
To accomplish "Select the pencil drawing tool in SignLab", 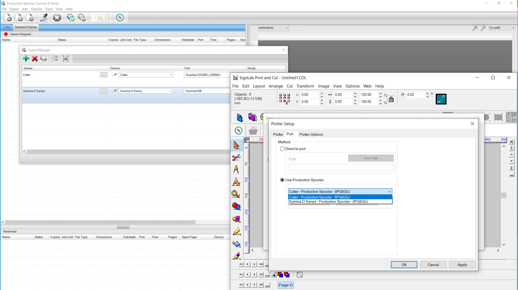I will pyautogui.click(x=237, y=231).
